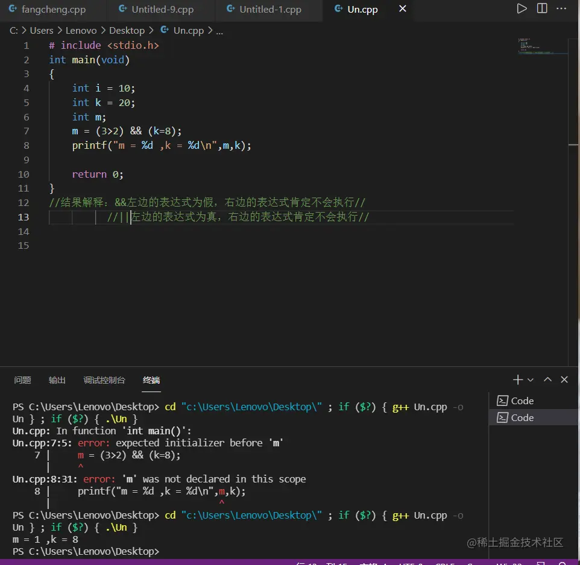Click the 'm = 1 ,k = 8' output line

point(45,540)
